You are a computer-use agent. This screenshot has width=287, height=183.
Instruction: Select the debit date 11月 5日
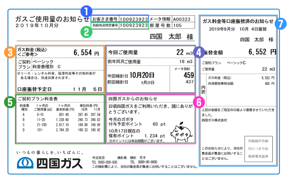pyautogui.click(x=87, y=89)
